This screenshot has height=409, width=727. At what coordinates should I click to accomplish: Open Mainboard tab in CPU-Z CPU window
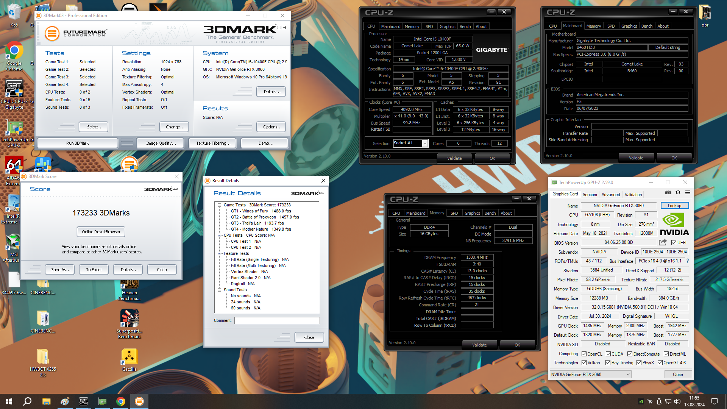[391, 27]
